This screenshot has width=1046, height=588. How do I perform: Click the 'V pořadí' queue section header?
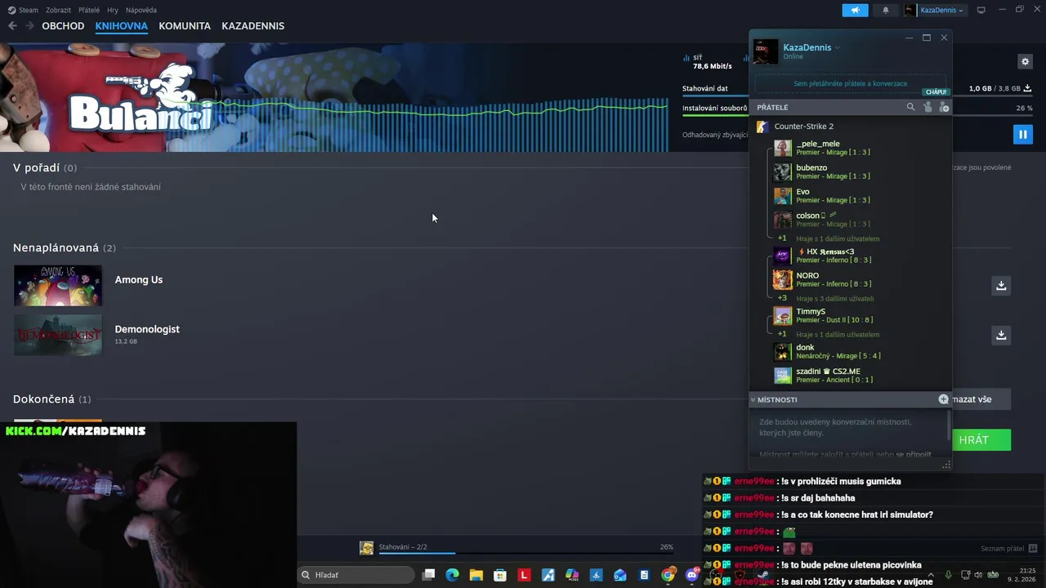(45, 167)
